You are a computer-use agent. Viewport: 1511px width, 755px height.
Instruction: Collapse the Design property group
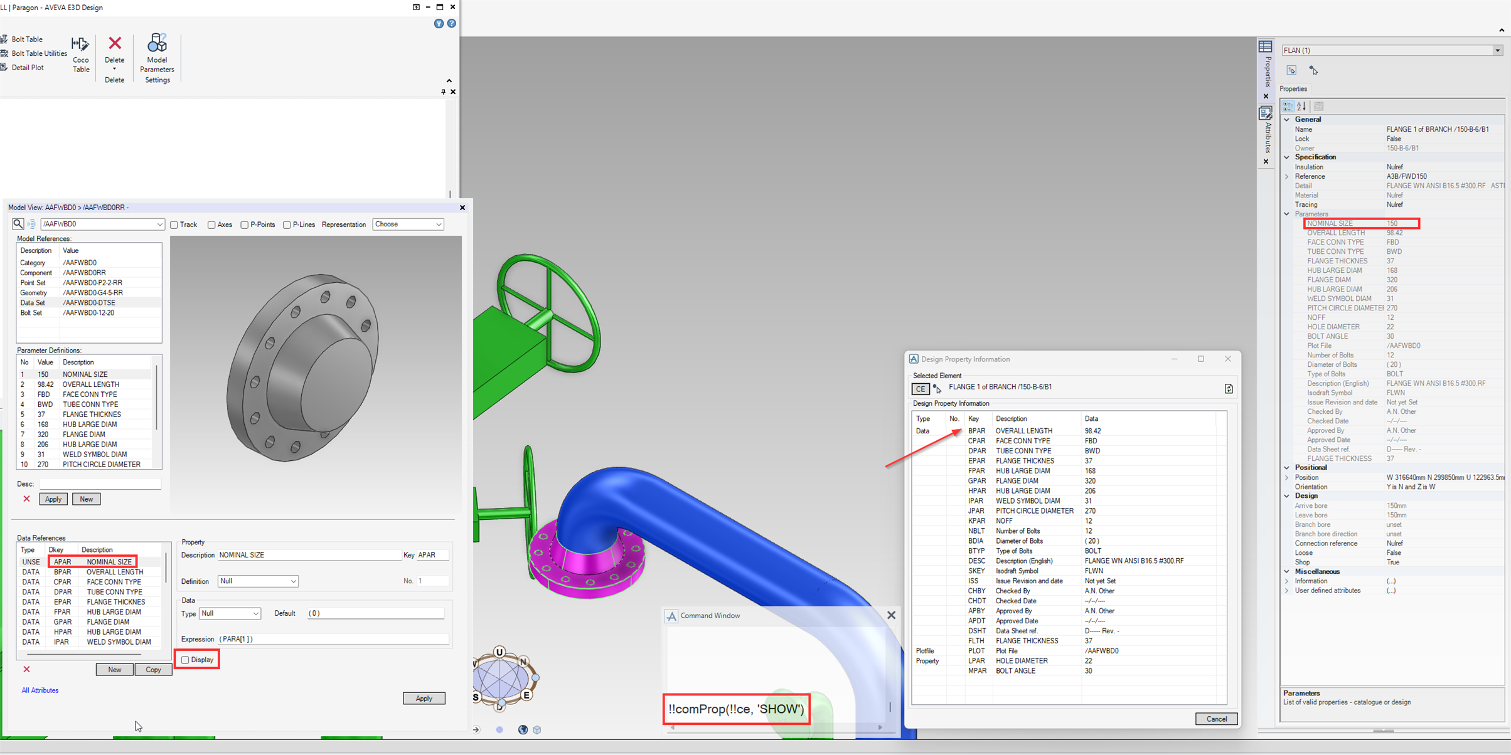coord(1287,496)
